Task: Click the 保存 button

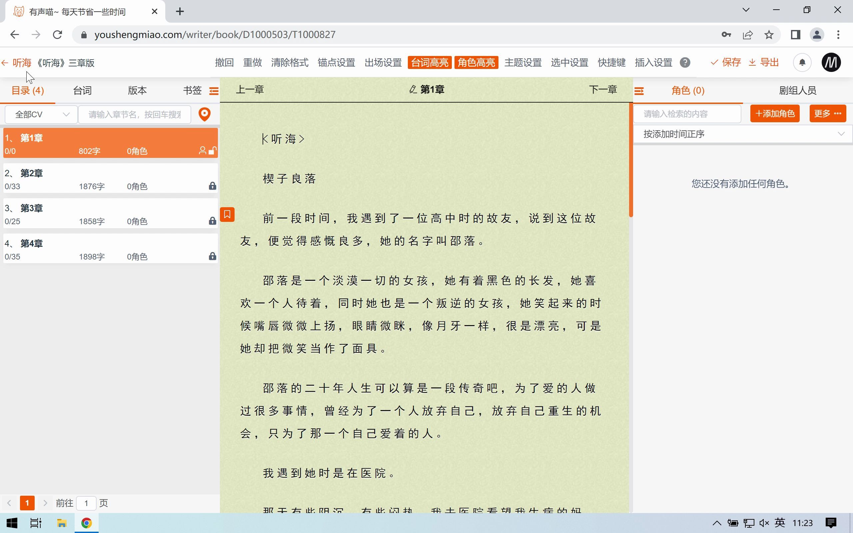Action: 726,63
